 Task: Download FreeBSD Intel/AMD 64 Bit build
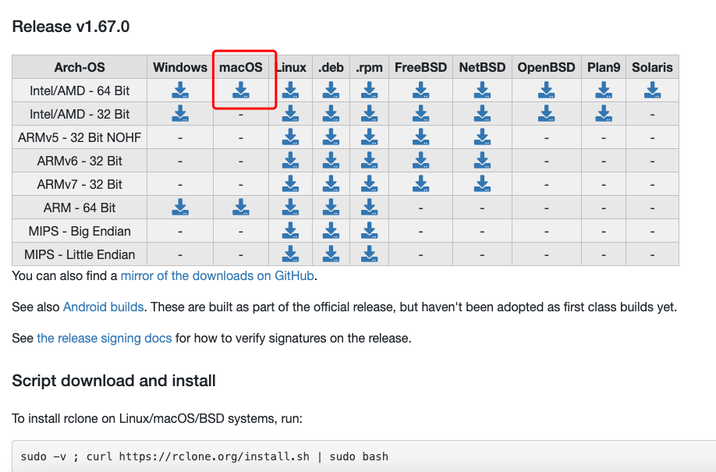coord(420,90)
